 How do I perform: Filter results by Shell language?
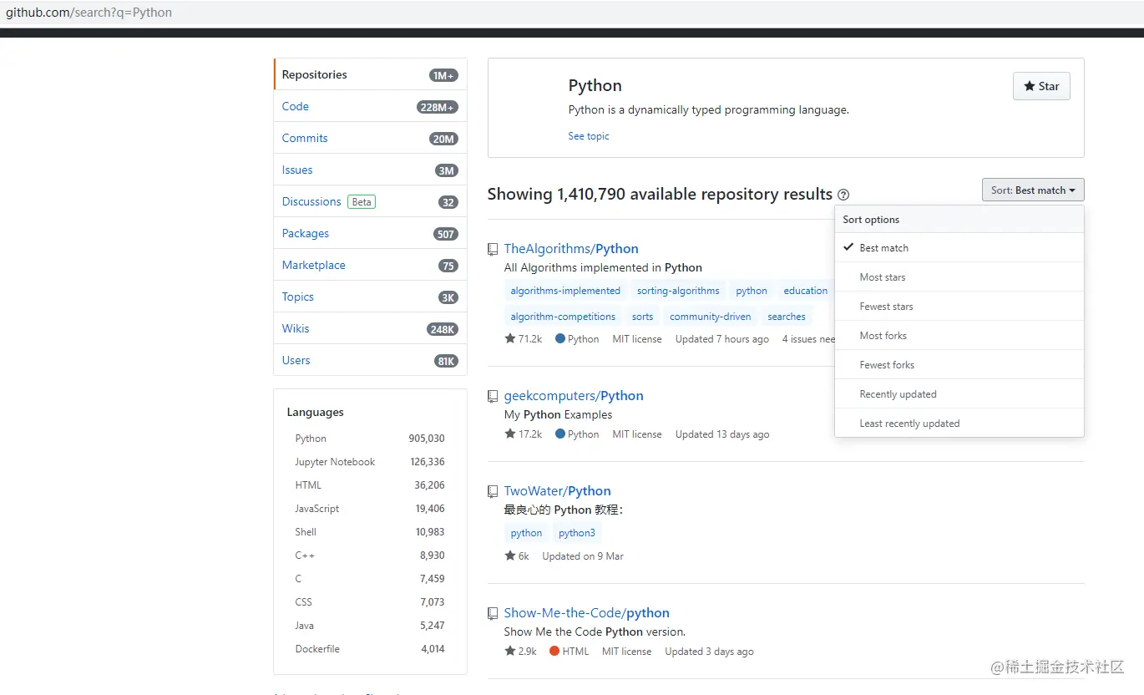370,532
